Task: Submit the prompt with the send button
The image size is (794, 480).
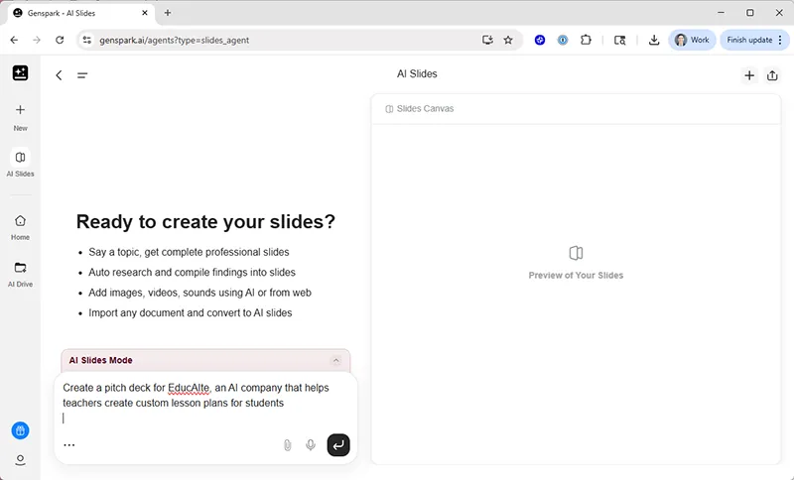Action: [x=338, y=445]
